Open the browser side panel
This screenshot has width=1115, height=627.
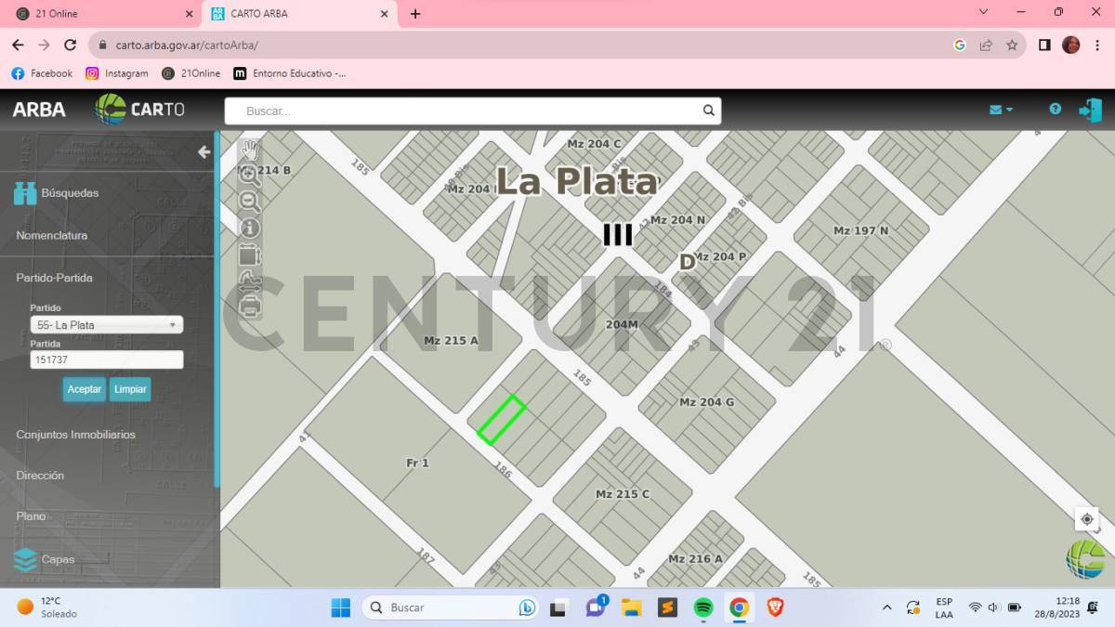(x=1044, y=45)
